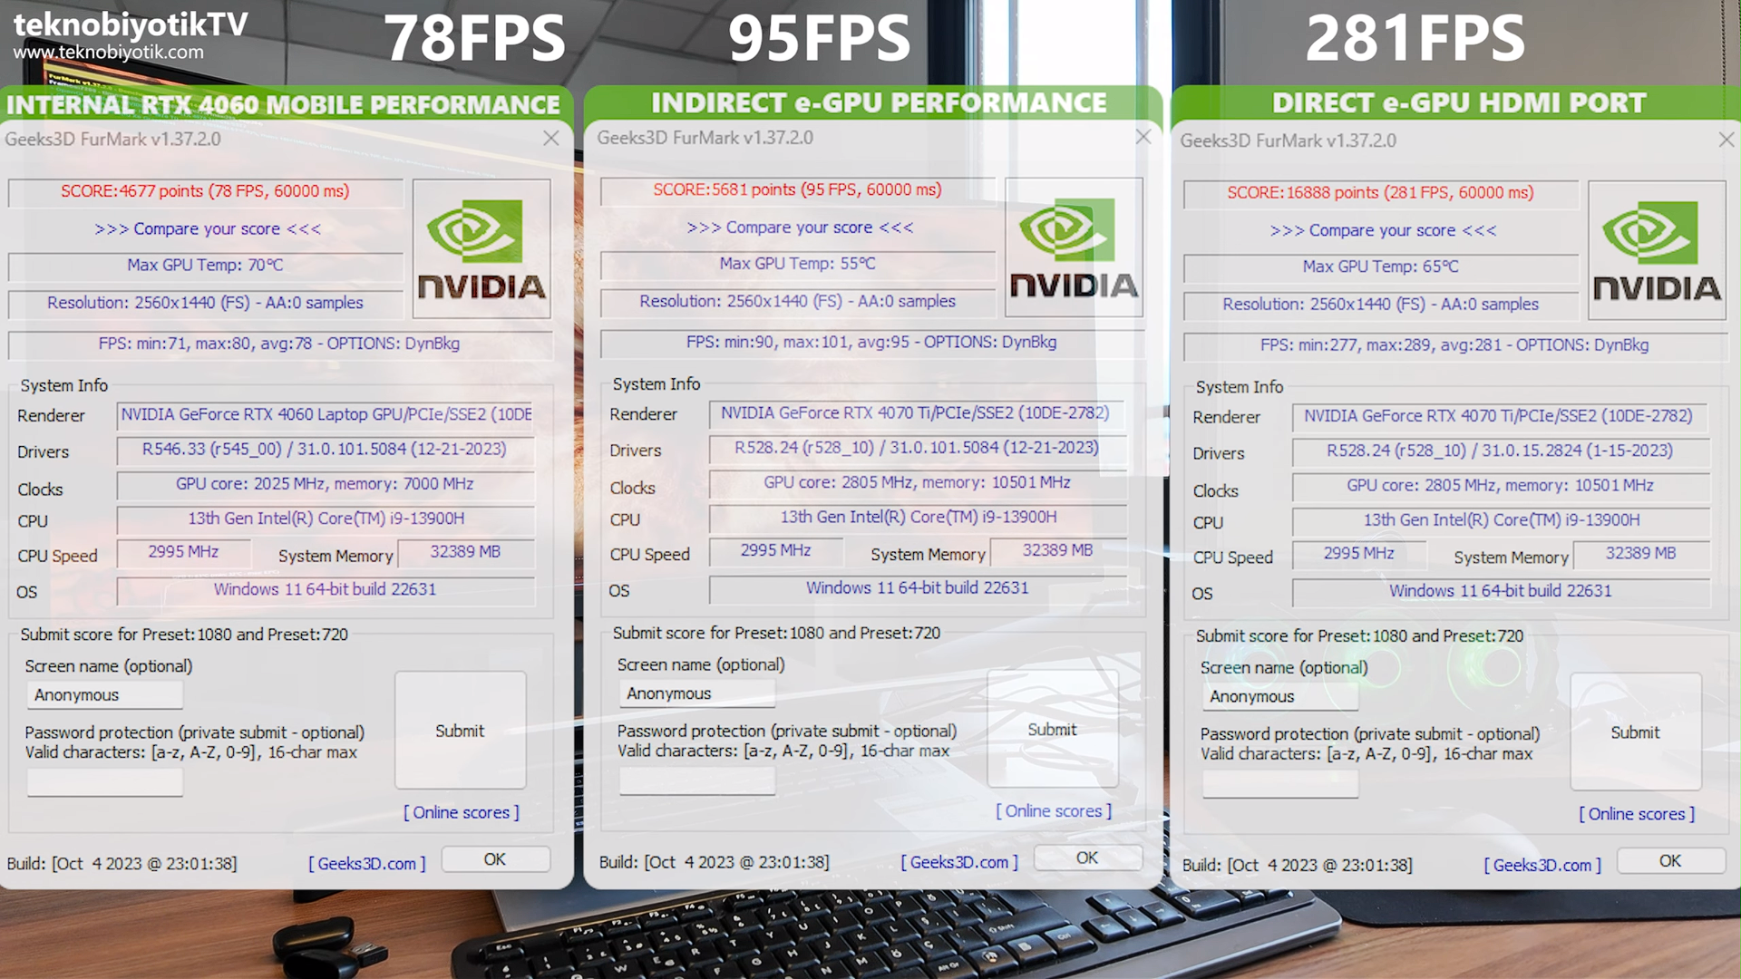Click FPS min:277, max:289, avg:281 line
The image size is (1741, 979).
pos(1454,345)
